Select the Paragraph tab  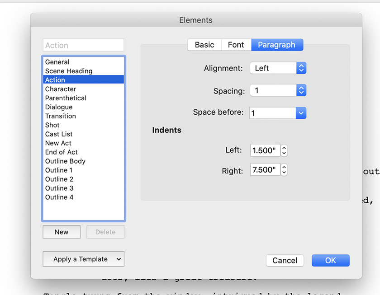click(x=276, y=45)
